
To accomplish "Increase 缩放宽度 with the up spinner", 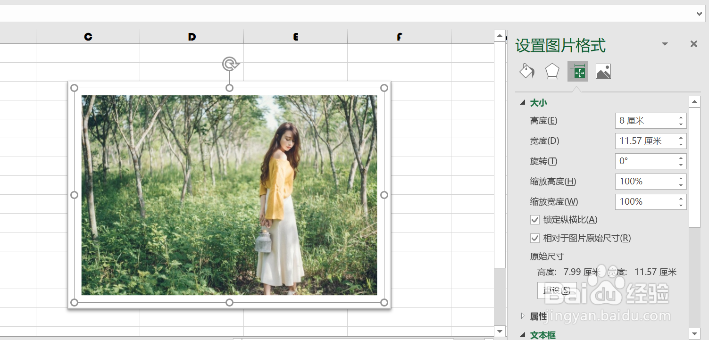I will (x=681, y=199).
